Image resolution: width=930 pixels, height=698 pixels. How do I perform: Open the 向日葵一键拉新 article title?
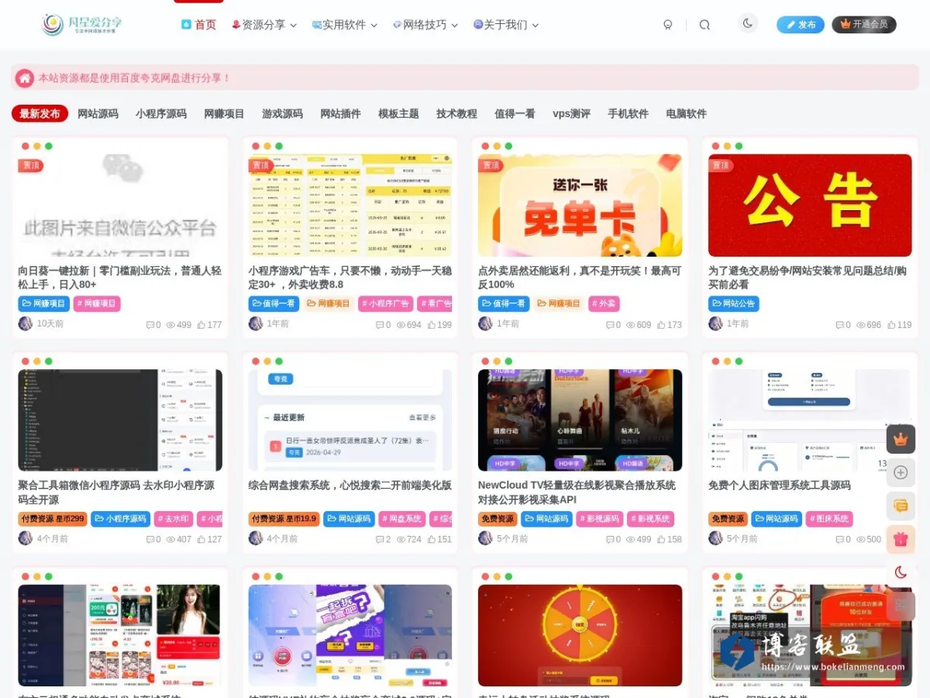120,278
